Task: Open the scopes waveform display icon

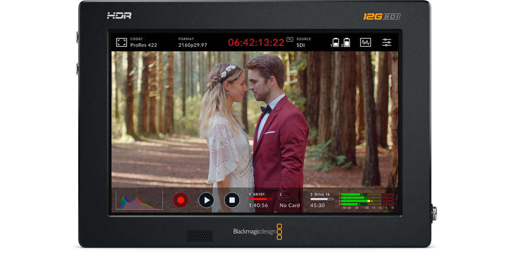Action: click(365, 42)
